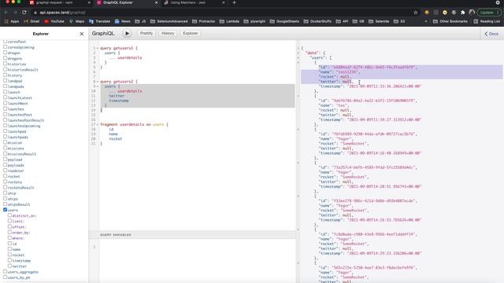The width and height of the screenshot is (504, 283).
Task: Close the Explorer panel
Action: tap(81, 34)
